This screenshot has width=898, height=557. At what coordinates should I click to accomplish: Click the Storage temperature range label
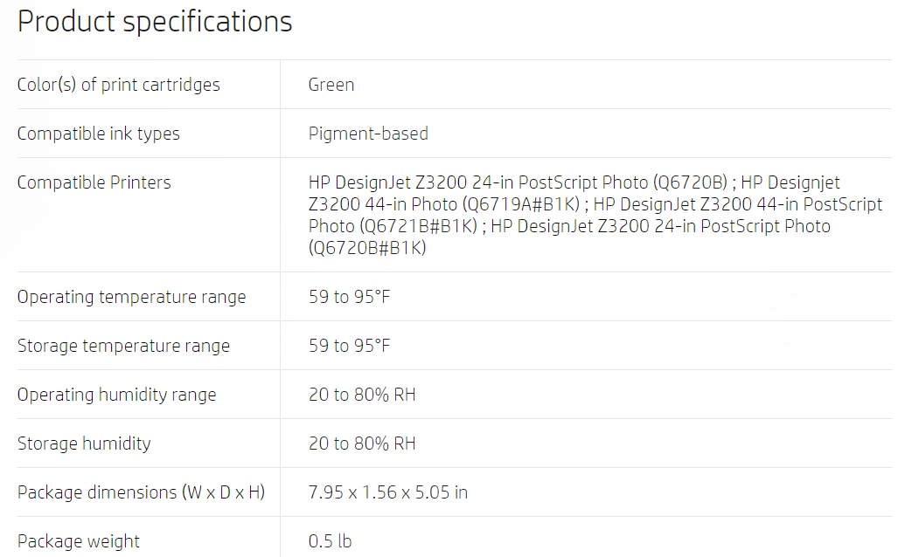click(123, 346)
